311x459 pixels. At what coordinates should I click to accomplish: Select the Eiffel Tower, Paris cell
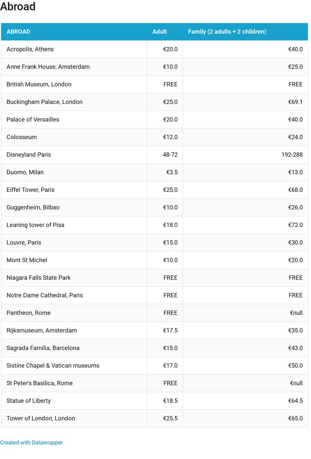pos(30,190)
